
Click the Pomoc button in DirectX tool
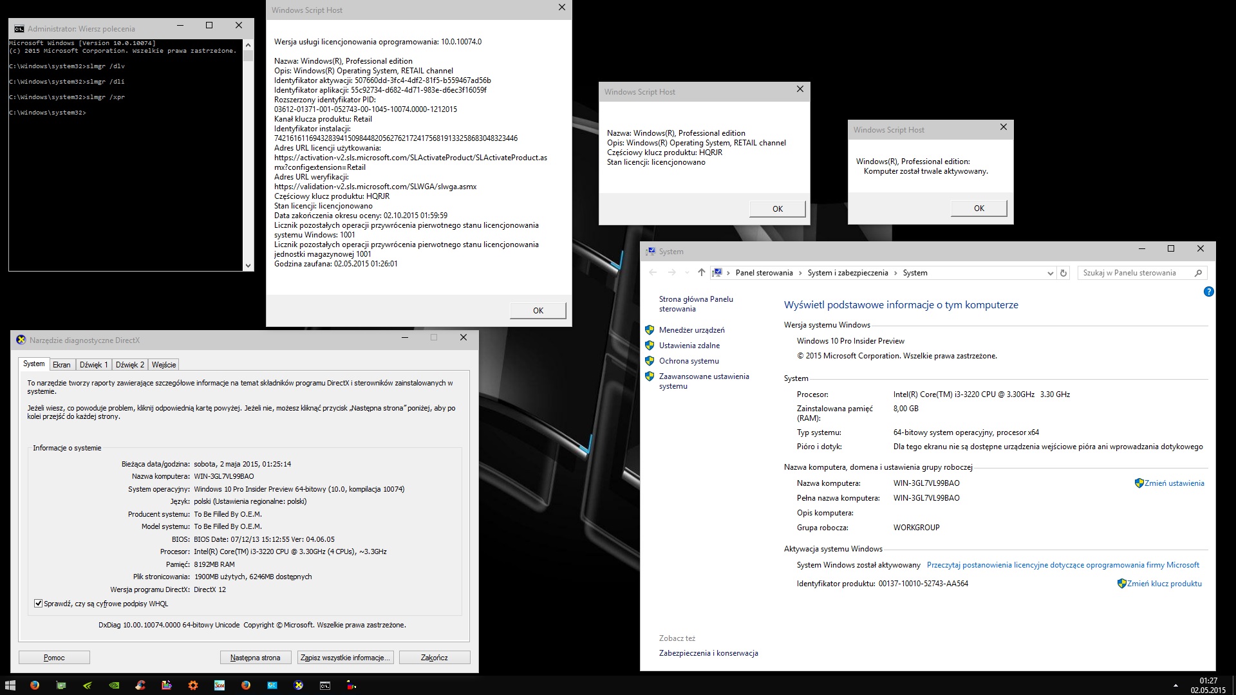tap(54, 658)
